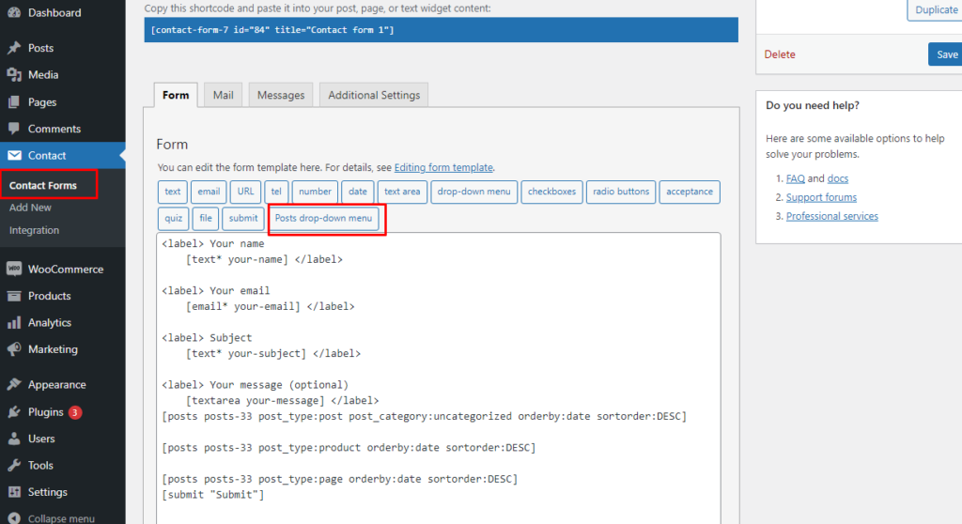Switch to the Form tab
962x524 pixels.
(176, 95)
